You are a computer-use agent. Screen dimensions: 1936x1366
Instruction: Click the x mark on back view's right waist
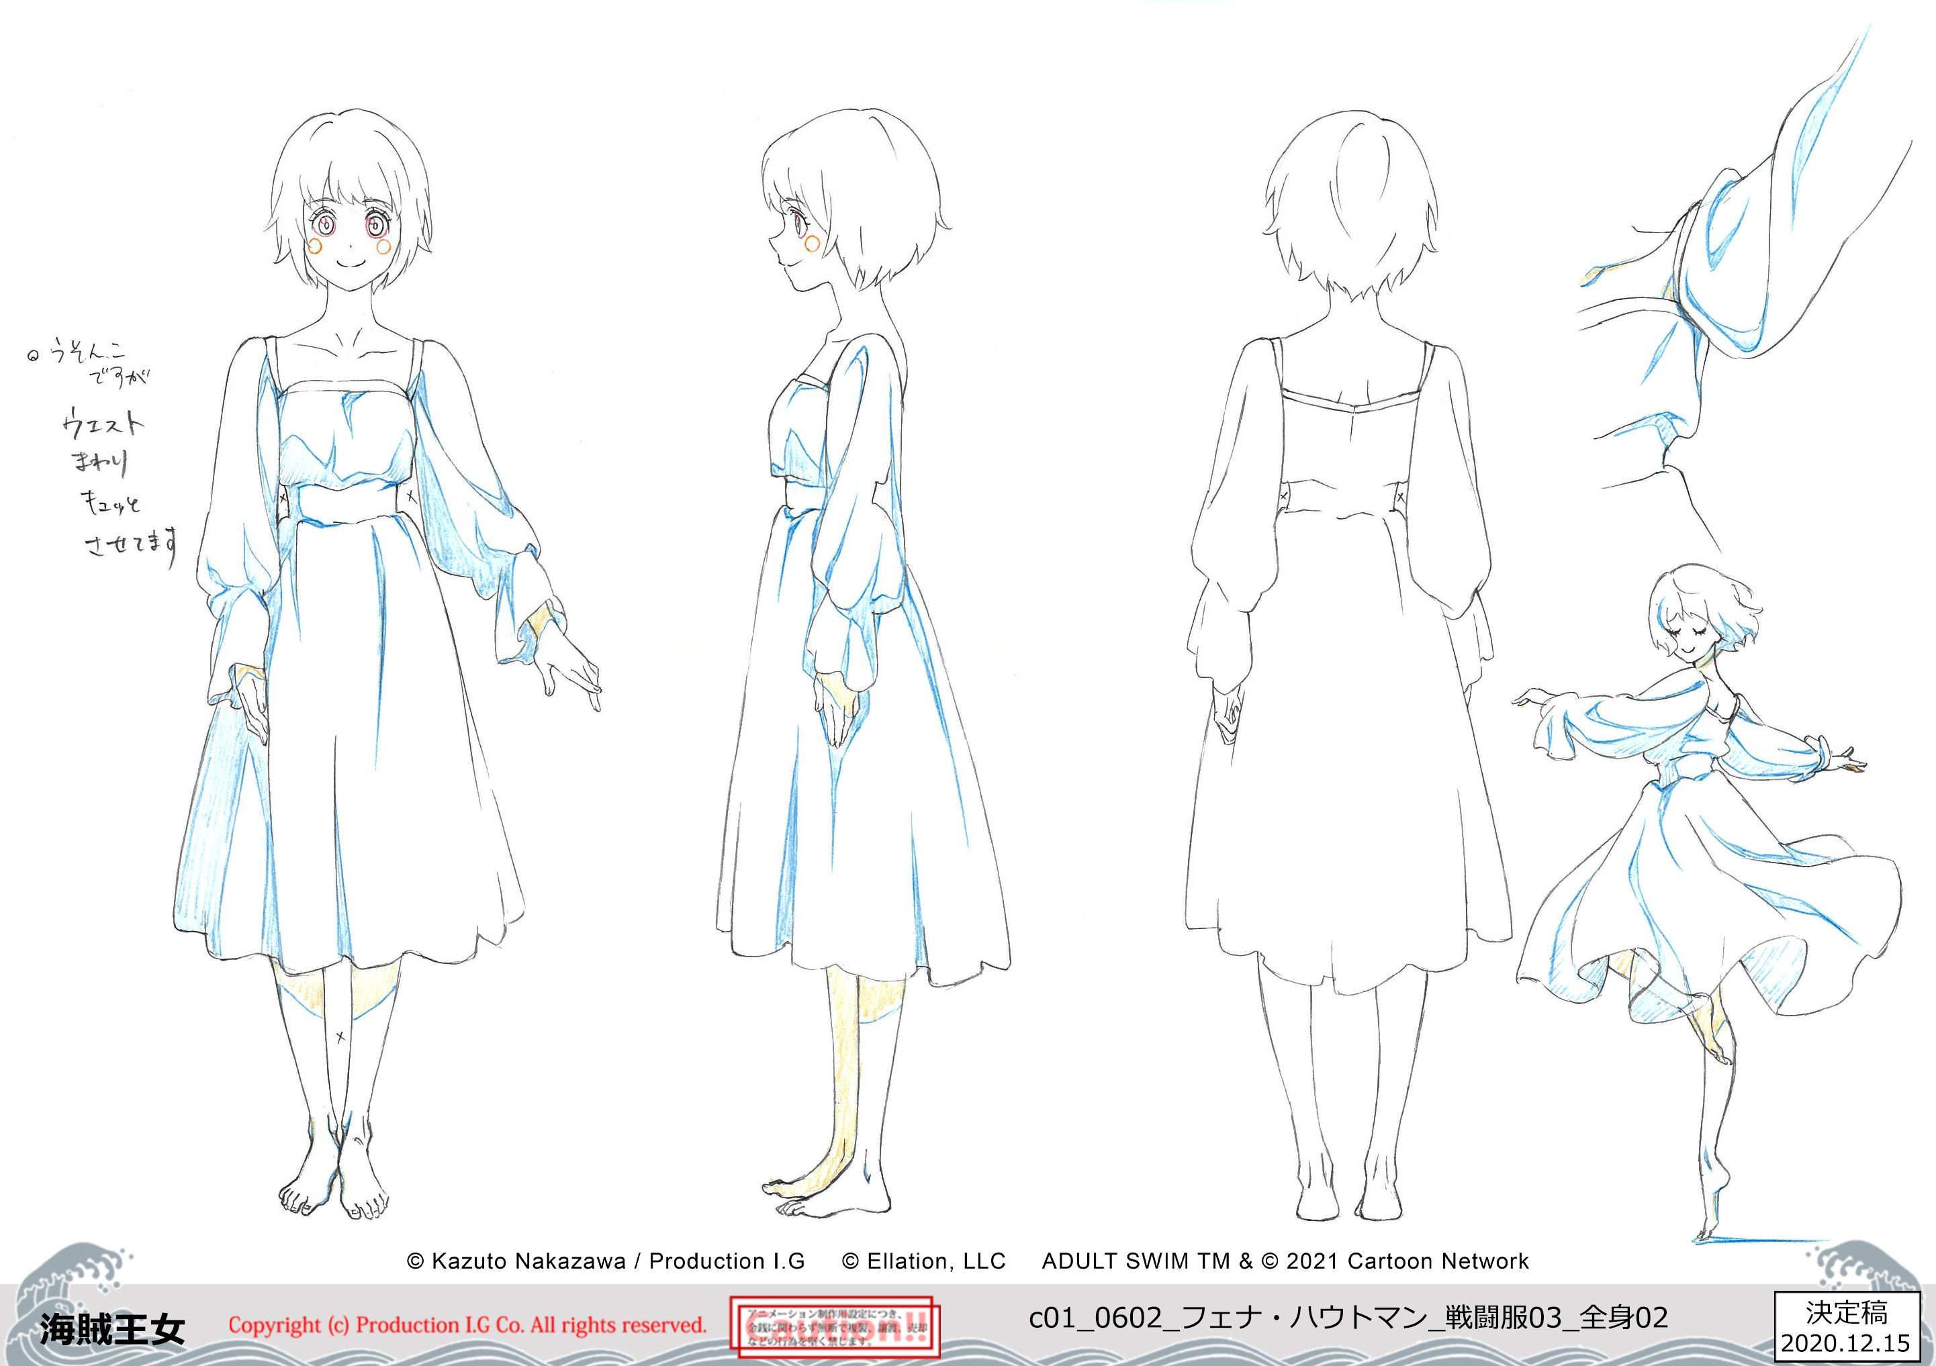coord(1401,497)
